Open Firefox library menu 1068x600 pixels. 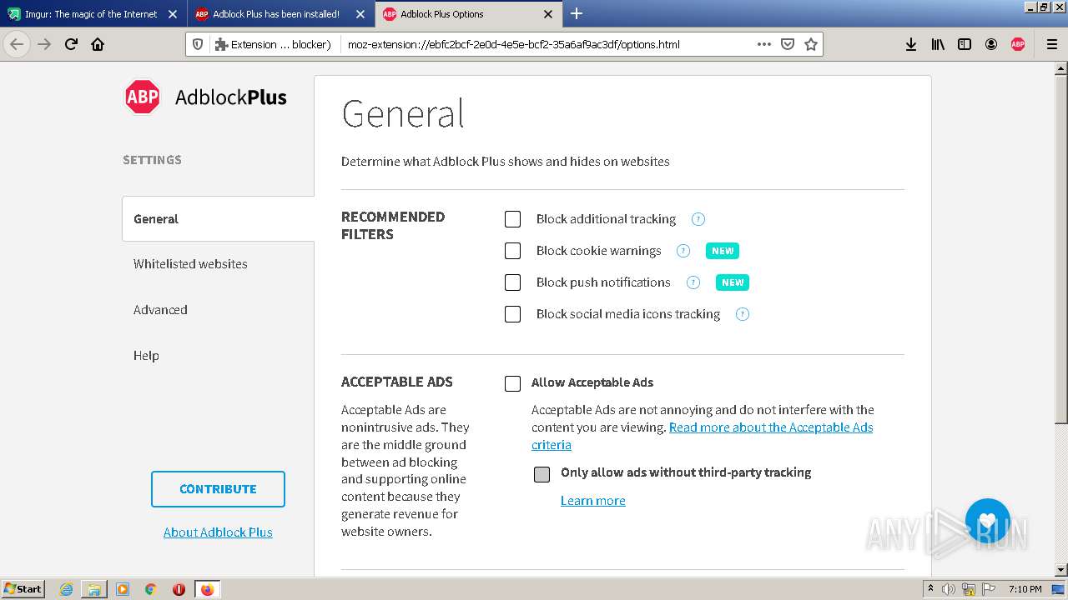[938, 44]
